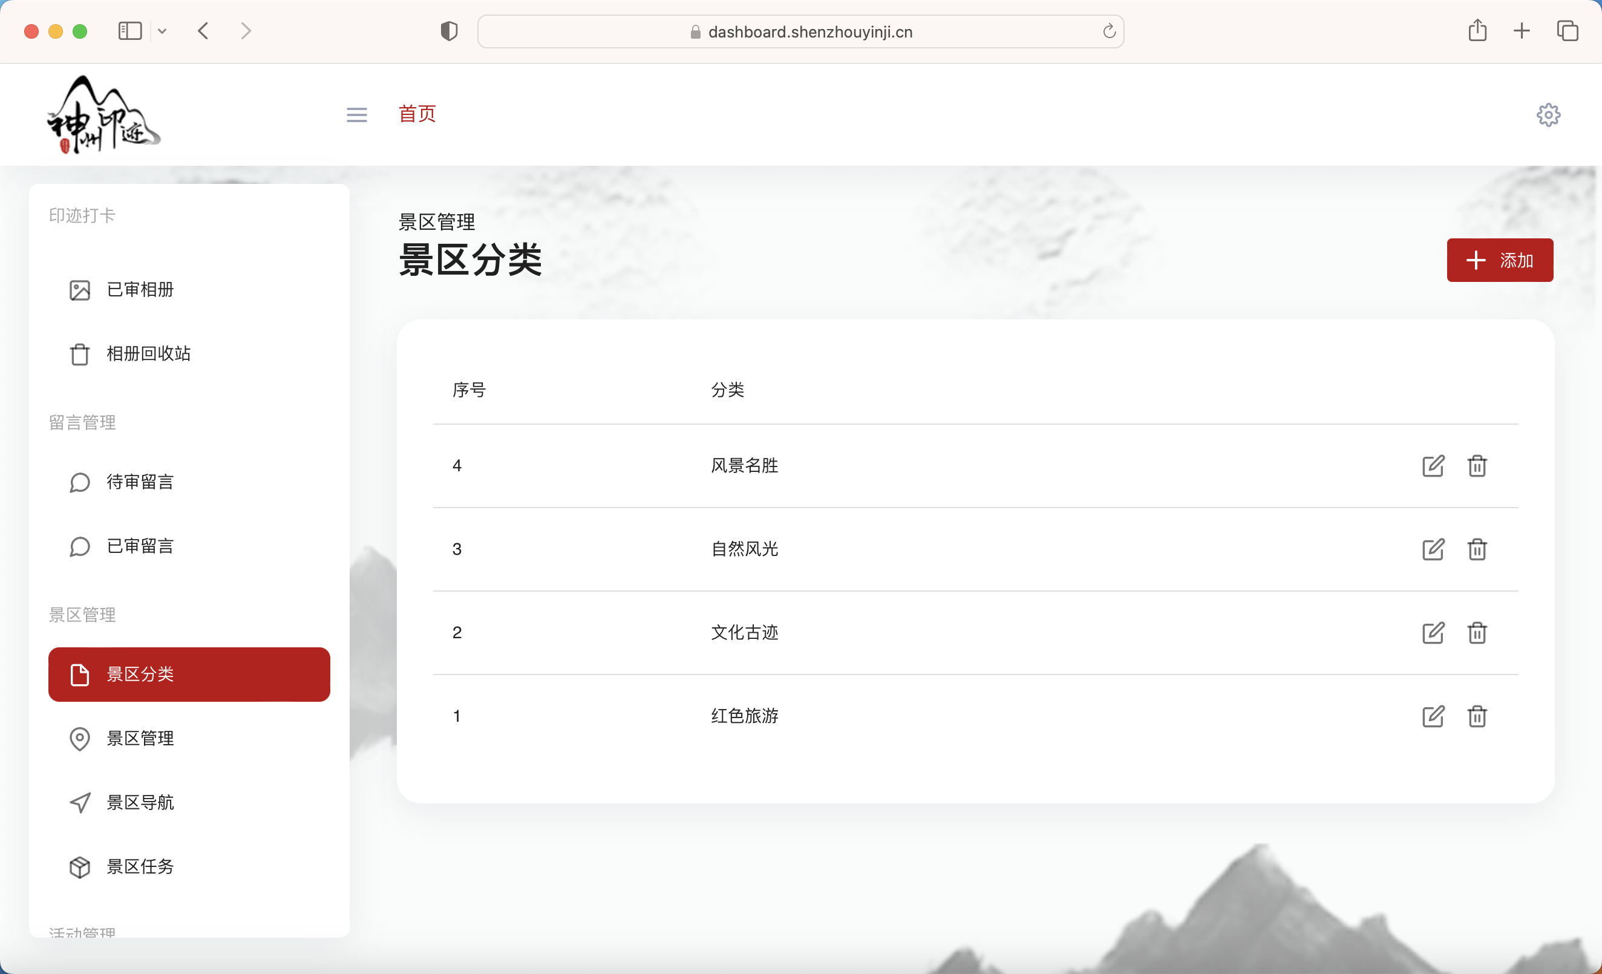Toggle the browser sidebar panel
Screen dimensions: 1602x974
(129, 31)
